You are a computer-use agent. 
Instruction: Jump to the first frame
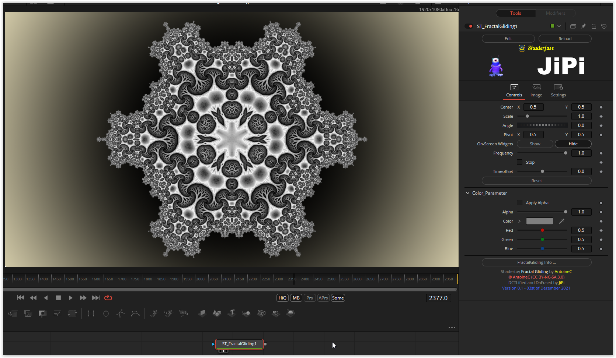(x=21, y=298)
